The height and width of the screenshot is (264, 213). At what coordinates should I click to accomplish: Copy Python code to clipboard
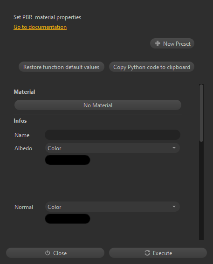click(151, 67)
